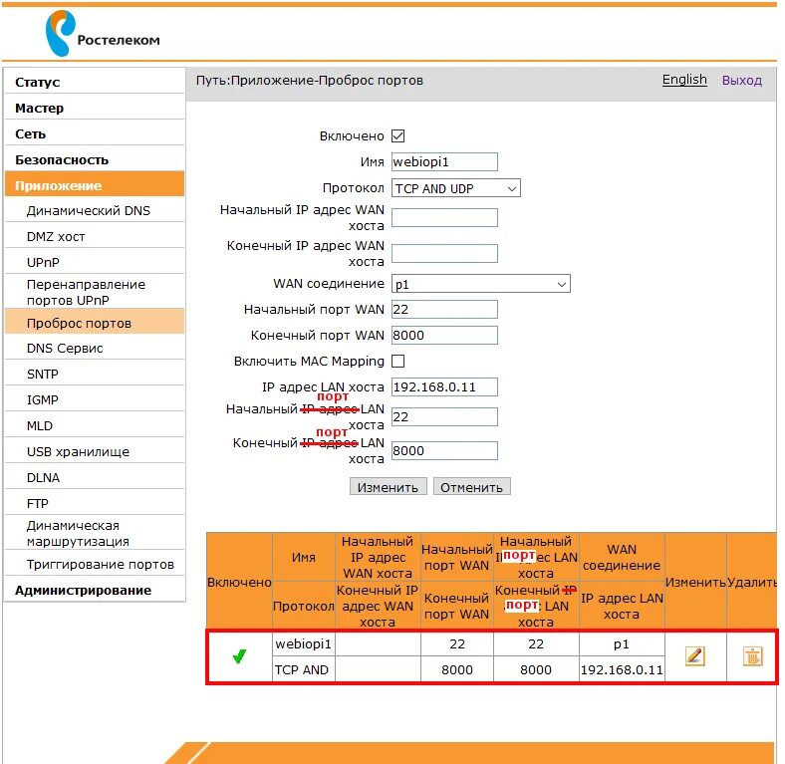Viewport: 785px width, 764px height.
Task: Click the TCP AND protocol cell
Action: click(304, 669)
